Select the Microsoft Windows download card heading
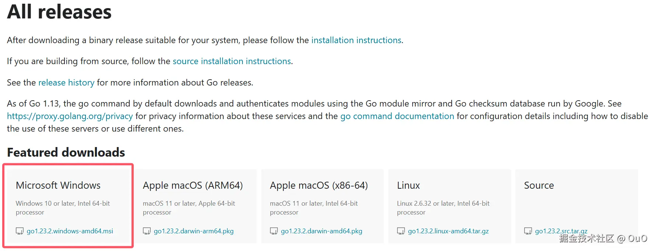This screenshot has width=655, height=251. (x=58, y=185)
